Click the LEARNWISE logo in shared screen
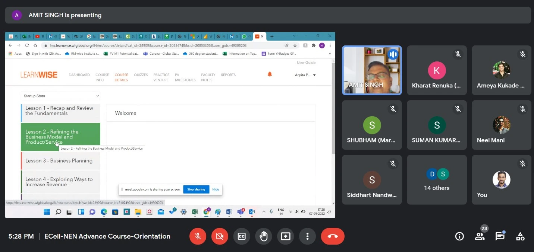The height and width of the screenshot is (252, 534). [x=39, y=75]
